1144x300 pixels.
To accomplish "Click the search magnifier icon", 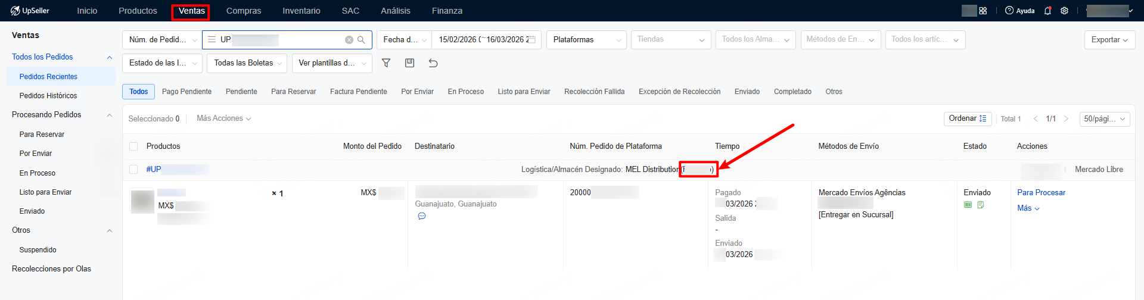I will (361, 40).
